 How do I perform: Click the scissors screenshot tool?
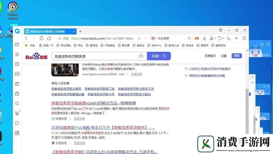[x=212, y=38]
